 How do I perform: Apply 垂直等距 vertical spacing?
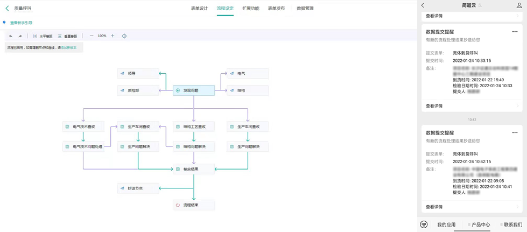coord(68,36)
